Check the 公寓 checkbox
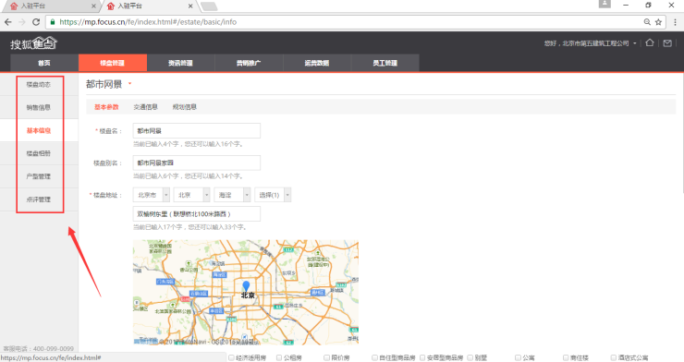Viewport: 684px width, 362px height. point(518,357)
